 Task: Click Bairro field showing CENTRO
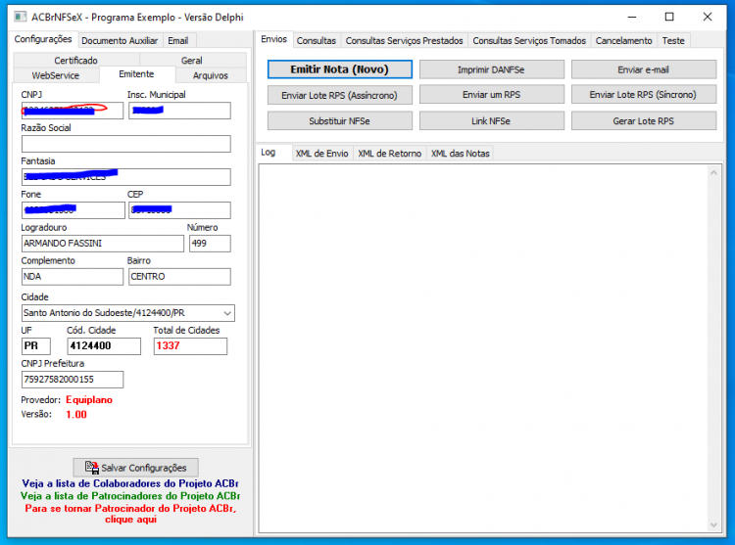click(179, 277)
